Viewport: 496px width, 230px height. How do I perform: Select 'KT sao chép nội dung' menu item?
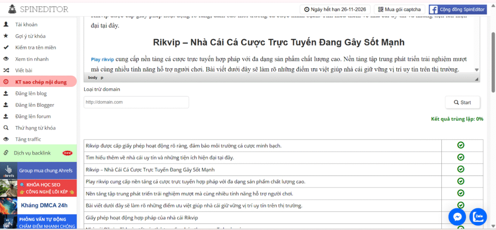coord(41,82)
